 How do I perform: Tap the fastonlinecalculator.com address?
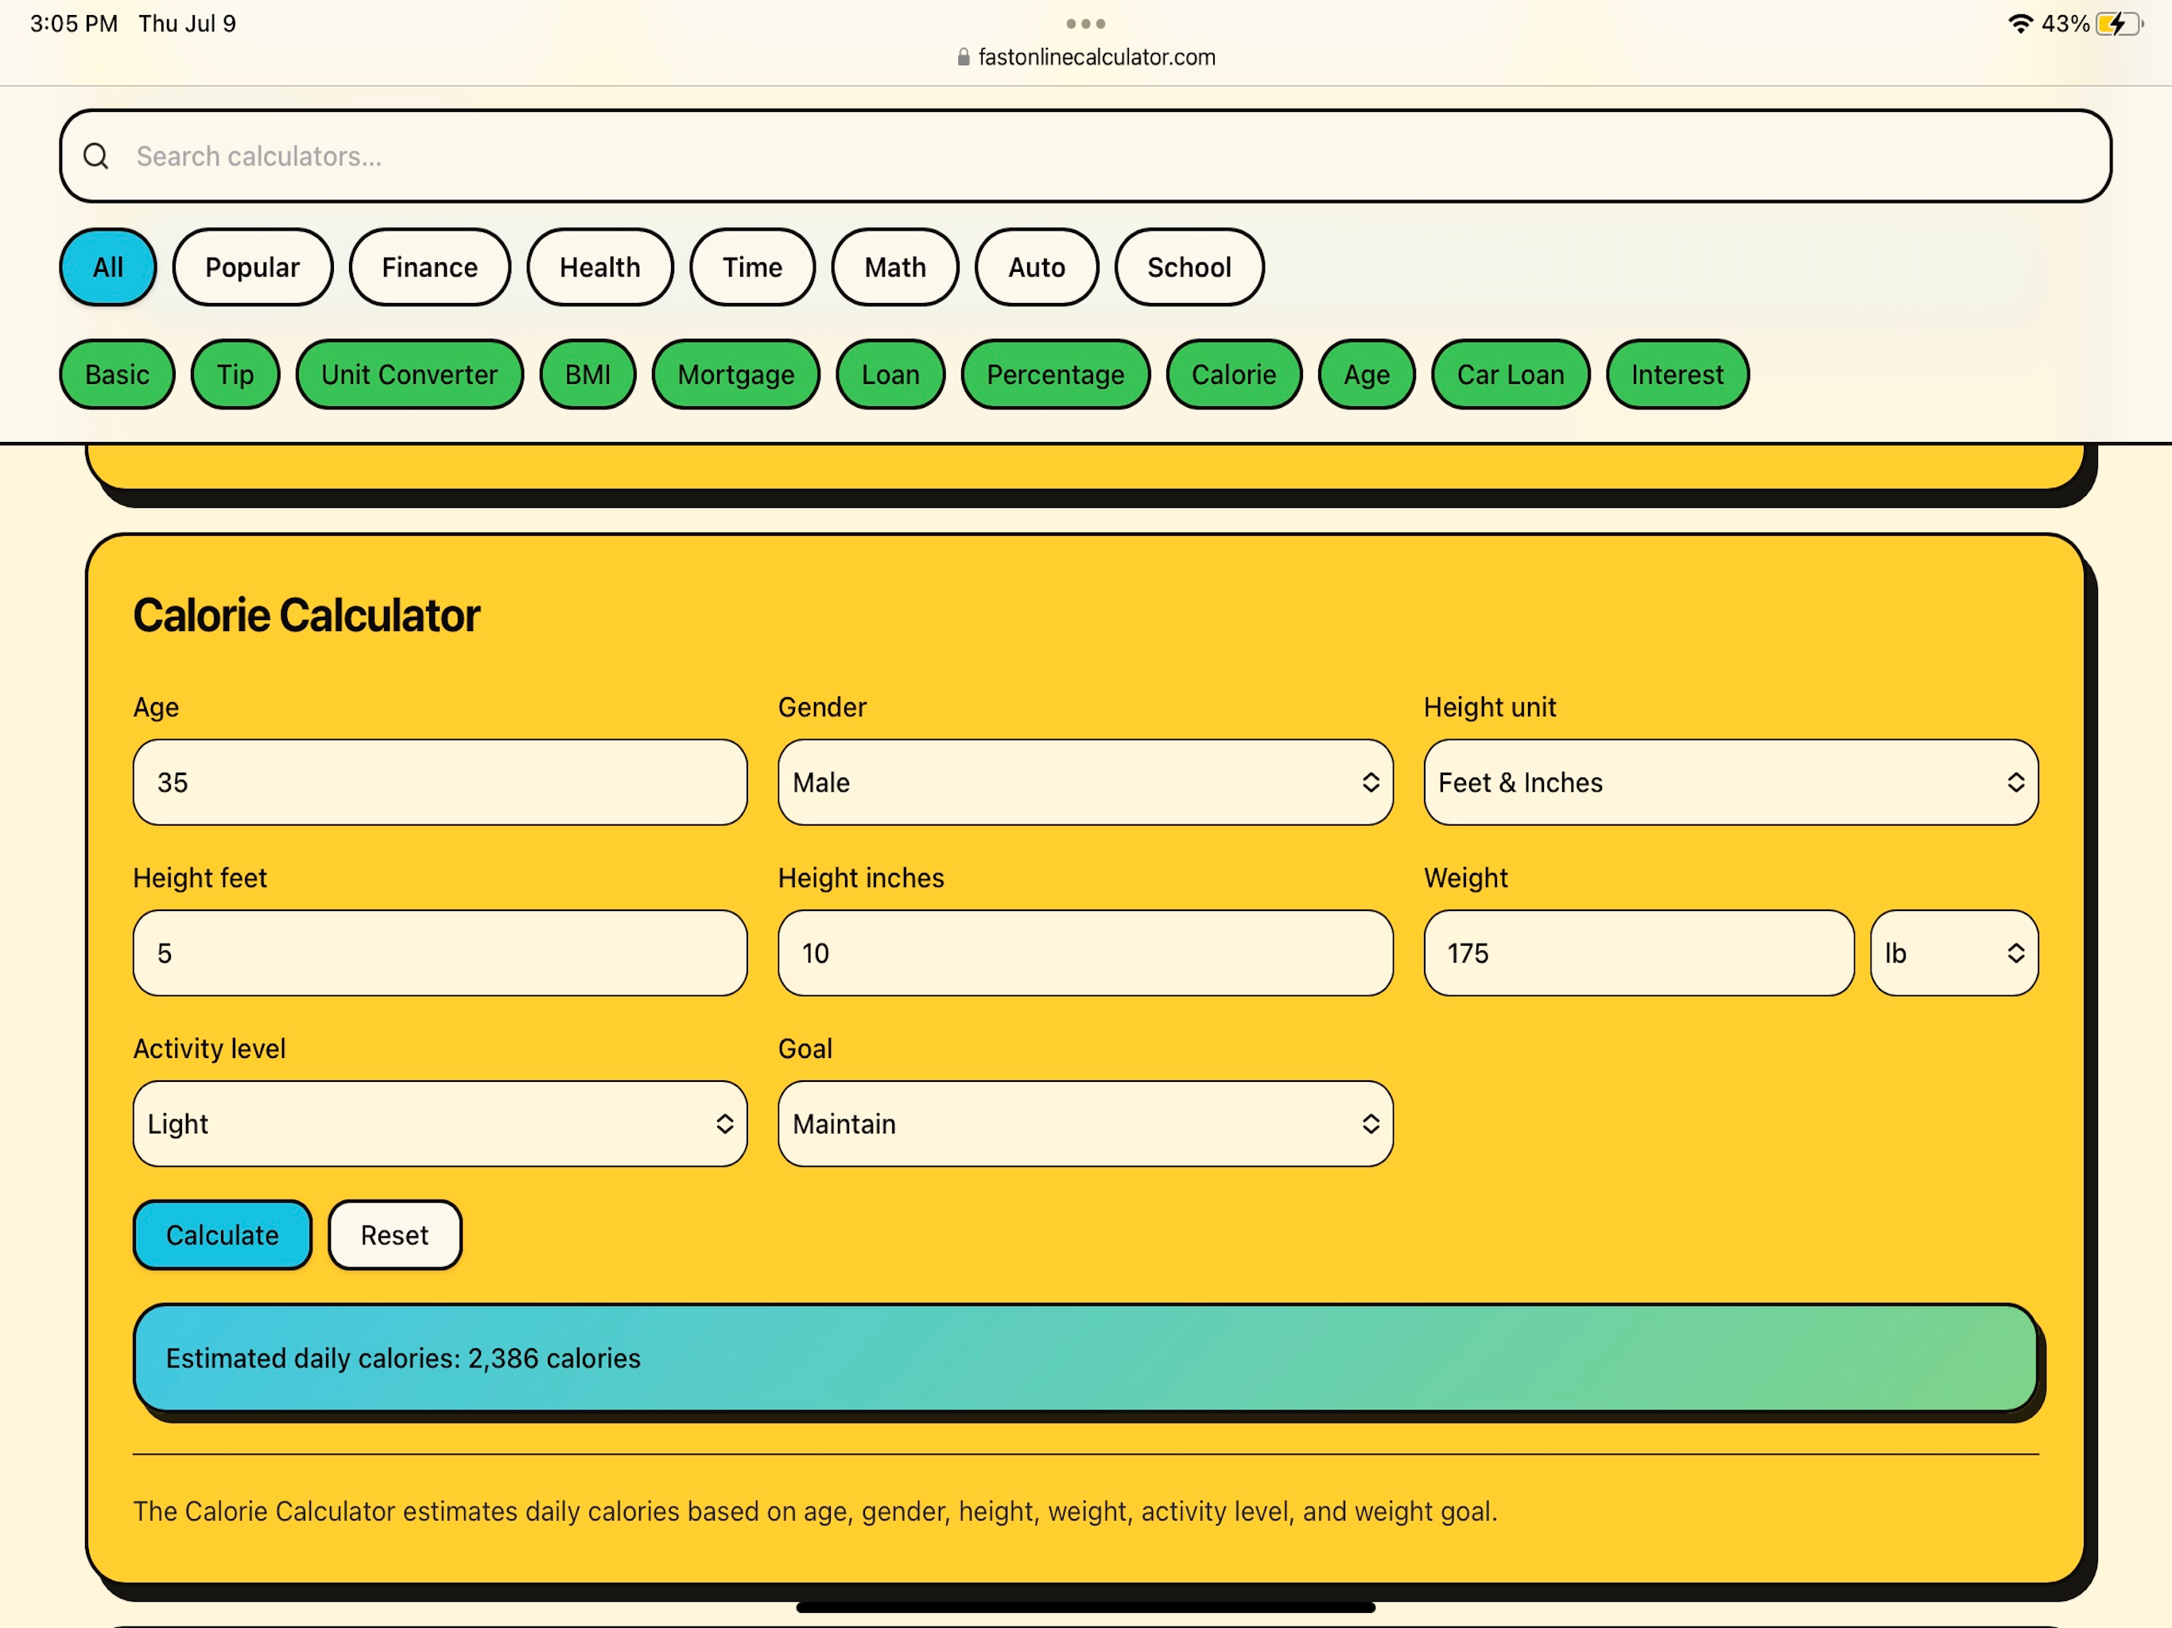point(1097,57)
